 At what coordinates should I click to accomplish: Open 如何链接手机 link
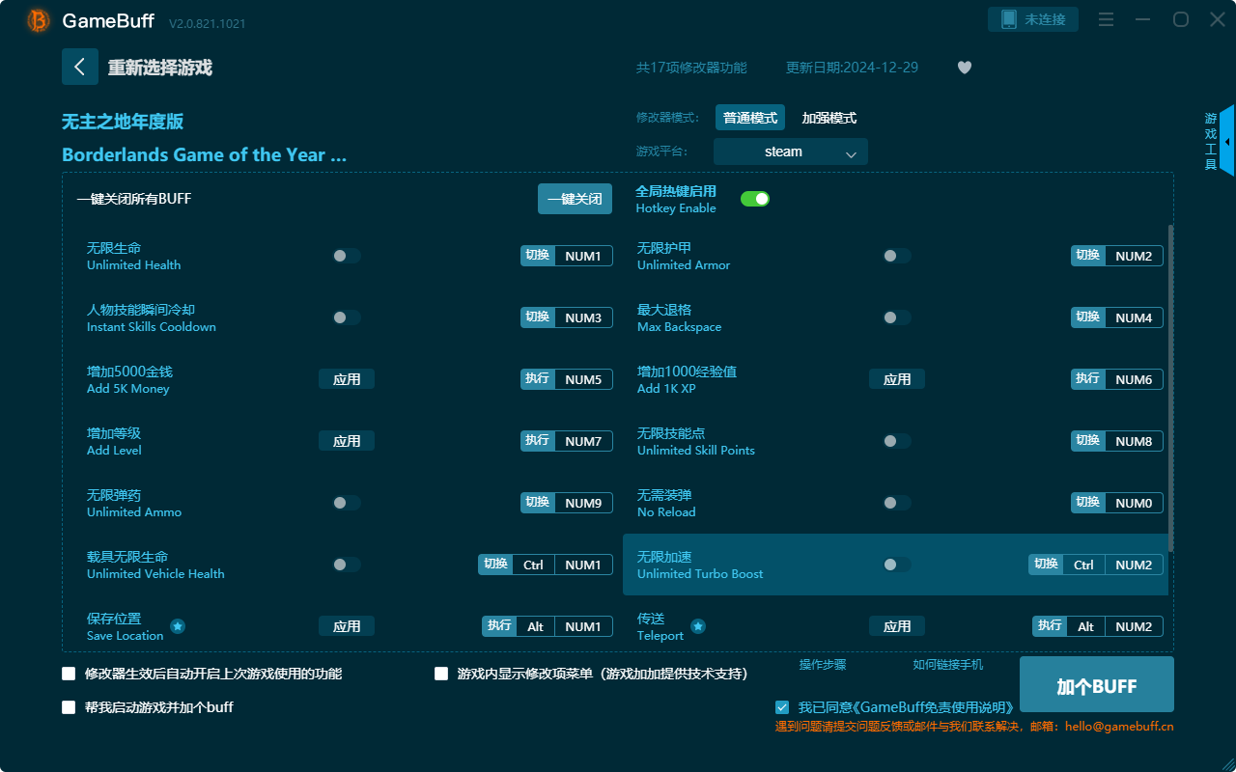tap(948, 665)
